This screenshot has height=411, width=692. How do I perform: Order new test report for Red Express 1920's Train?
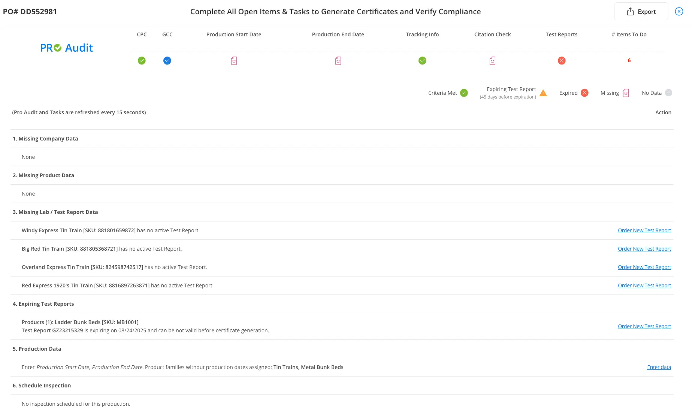[644, 285]
